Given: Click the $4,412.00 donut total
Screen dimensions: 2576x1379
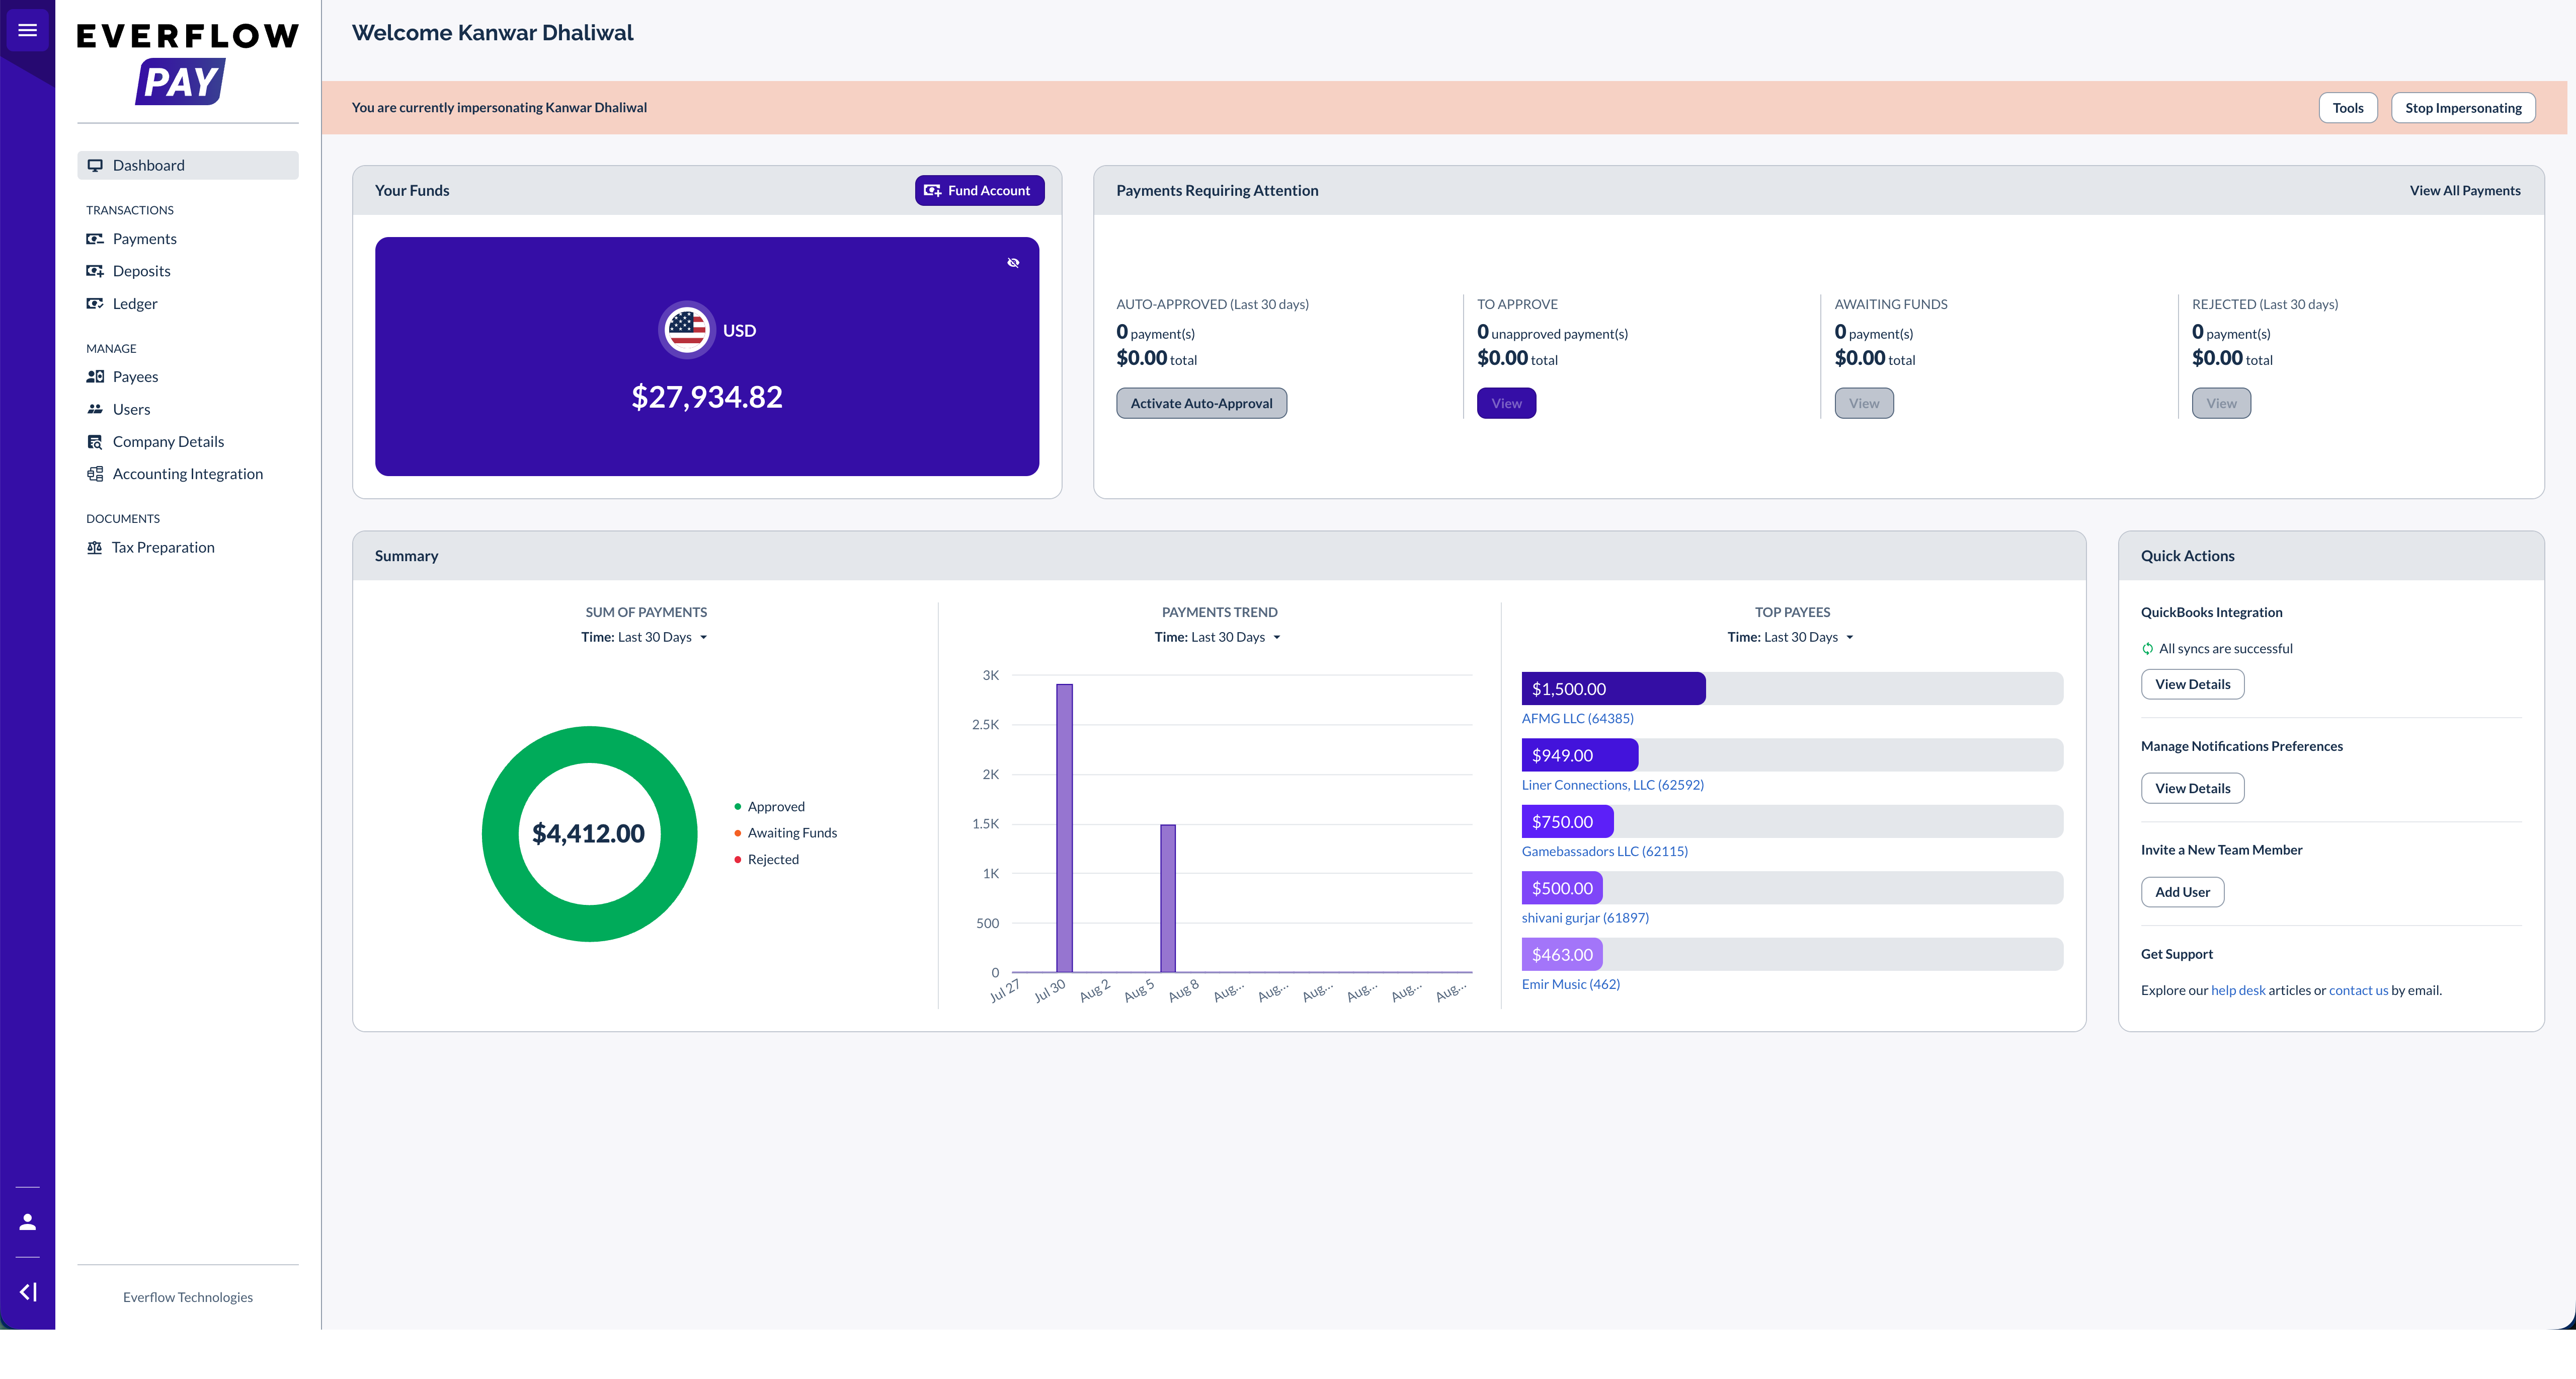Looking at the screenshot, I should 588,833.
